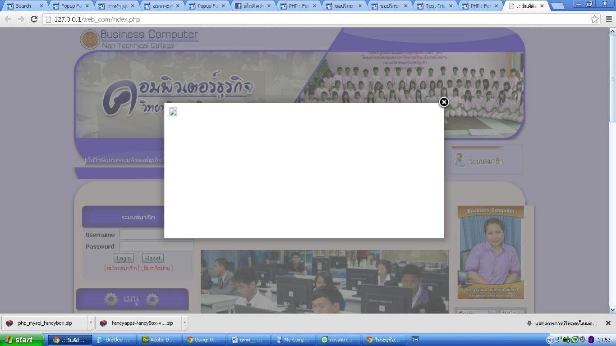This screenshot has width=616, height=346.
Task: Close the 'Search -' tab
Action: pos(41,6)
